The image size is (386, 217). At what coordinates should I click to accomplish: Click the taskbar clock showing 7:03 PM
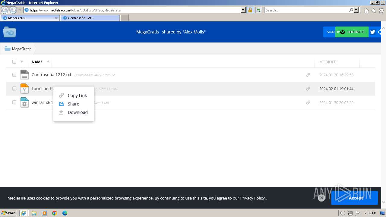point(370,213)
